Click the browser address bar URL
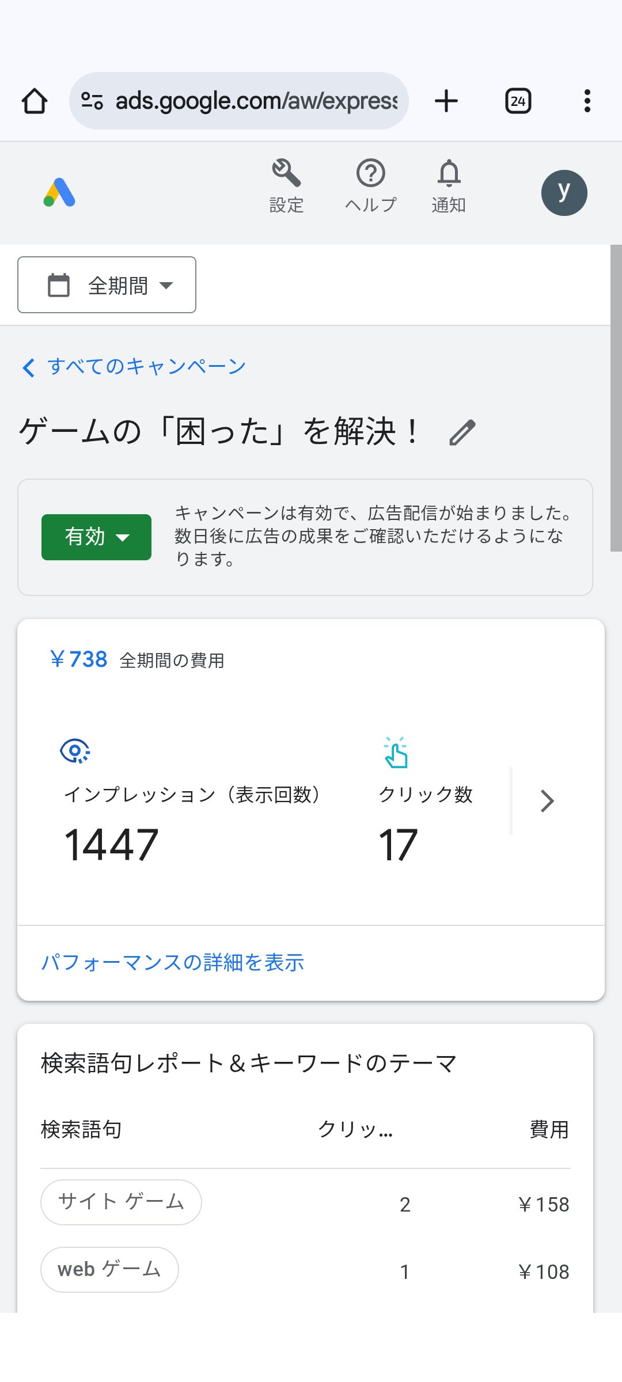 [256, 101]
